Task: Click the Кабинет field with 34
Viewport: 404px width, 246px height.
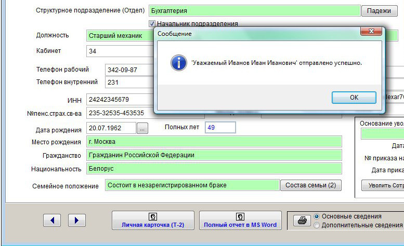Action: (120, 51)
